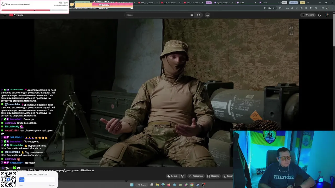
Task: Click the Followers Kick 289 (28%) progress bar
Action: (x=104, y=5)
